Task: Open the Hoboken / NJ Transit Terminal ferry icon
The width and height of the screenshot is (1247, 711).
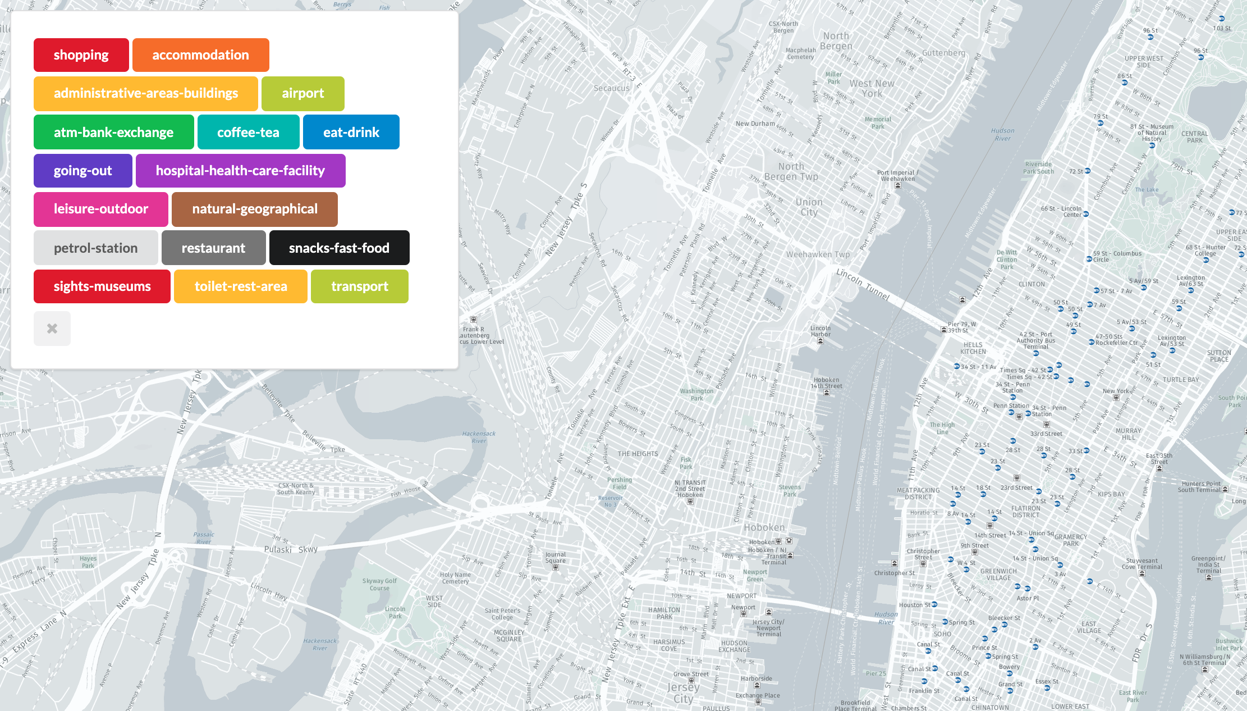Action: click(790, 557)
